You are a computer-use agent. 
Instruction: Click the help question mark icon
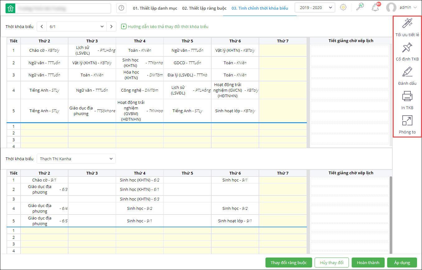point(121,8)
